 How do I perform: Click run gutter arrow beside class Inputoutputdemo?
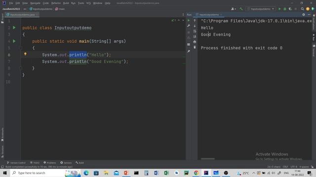14,28
